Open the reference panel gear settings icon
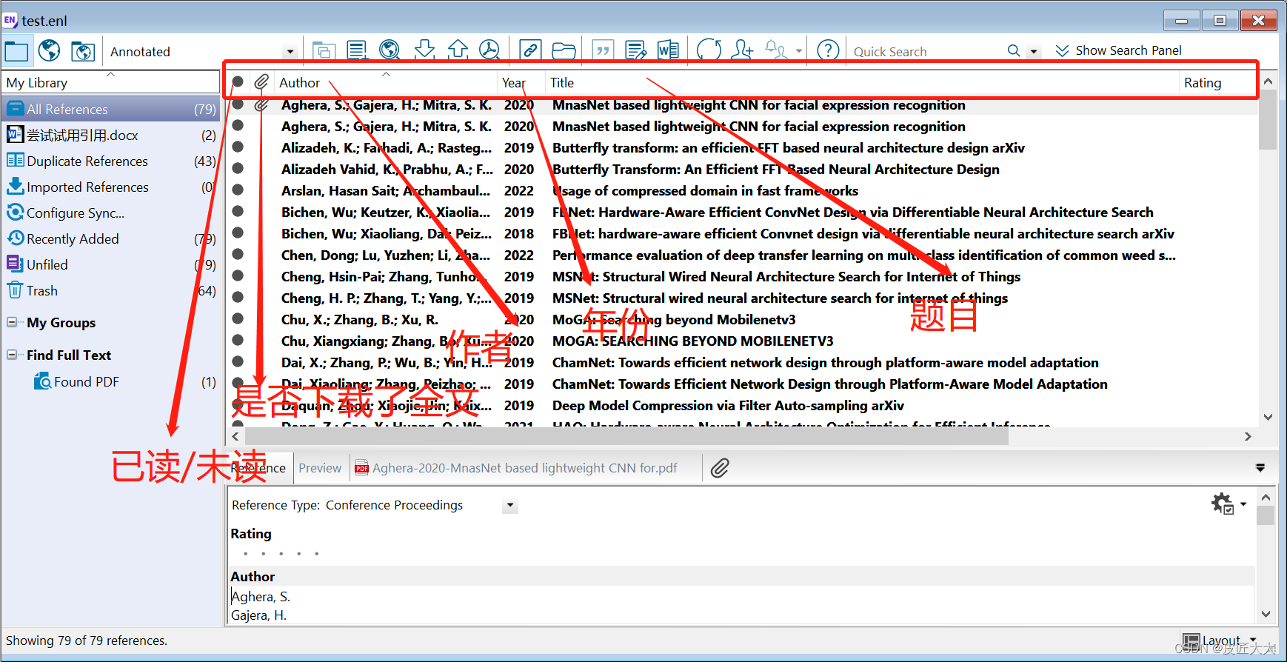 [x=1223, y=504]
